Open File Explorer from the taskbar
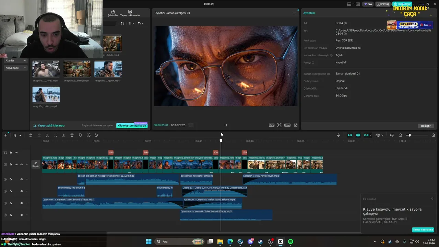Image resolution: width=439 pixels, height=247 pixels. (220, 242)
